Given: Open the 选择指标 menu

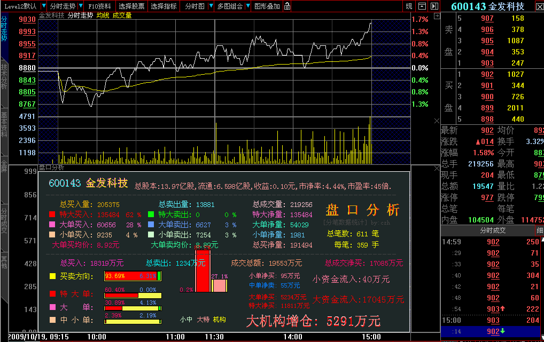Looking at the screenshot, I should point(164,6).
